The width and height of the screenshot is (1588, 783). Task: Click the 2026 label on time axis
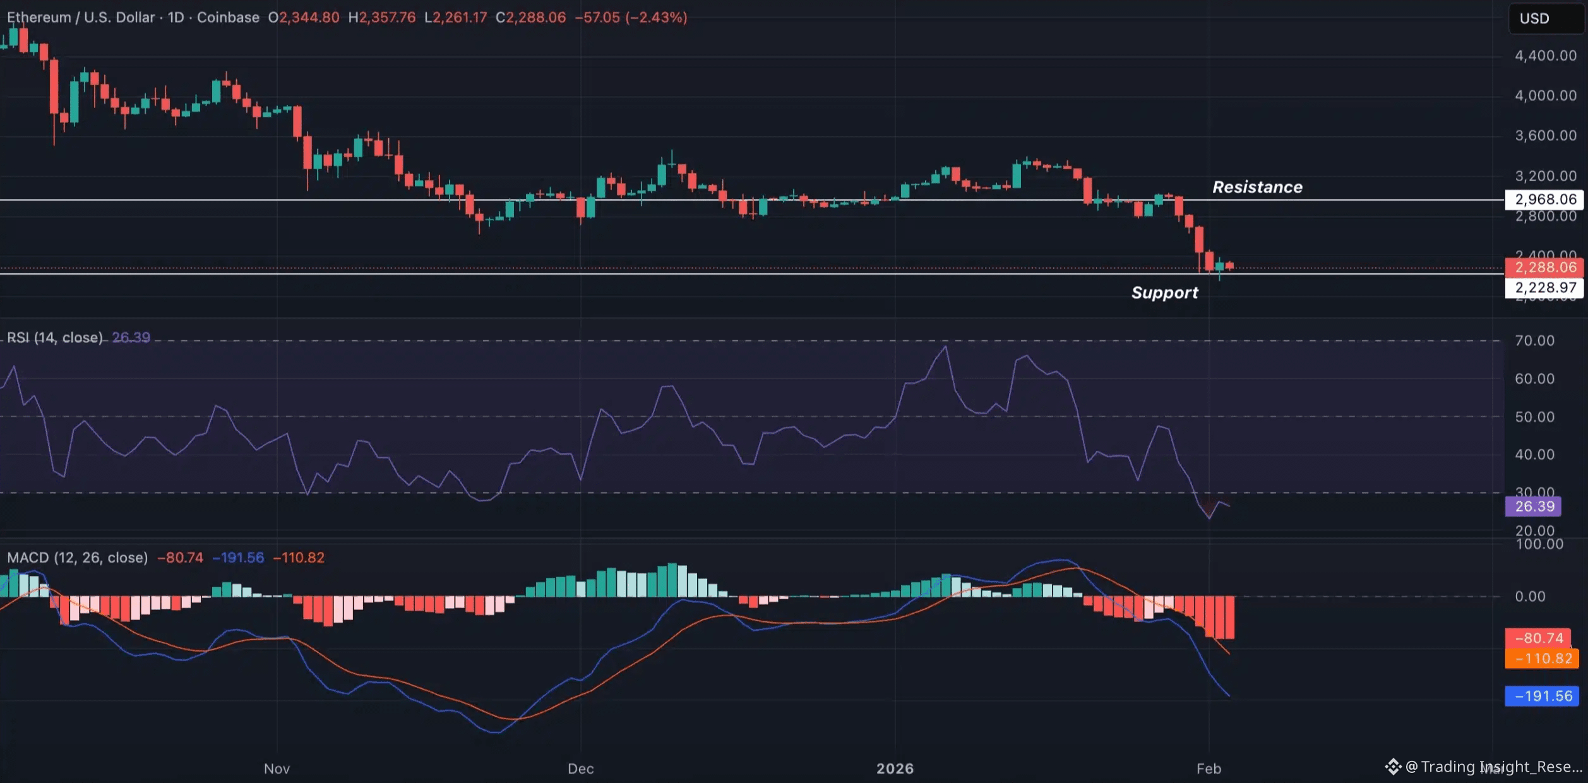coord(895,768)
